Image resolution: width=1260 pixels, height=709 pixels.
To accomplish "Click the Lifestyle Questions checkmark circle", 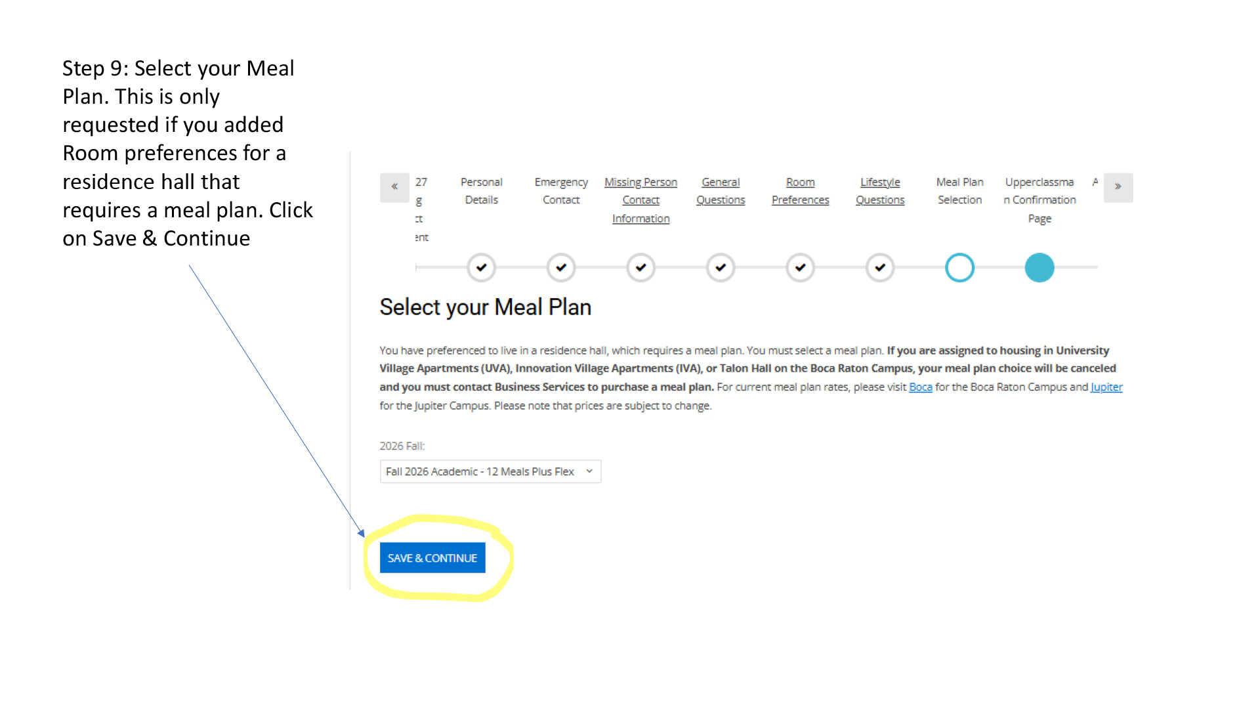I will tap(880, 268).
